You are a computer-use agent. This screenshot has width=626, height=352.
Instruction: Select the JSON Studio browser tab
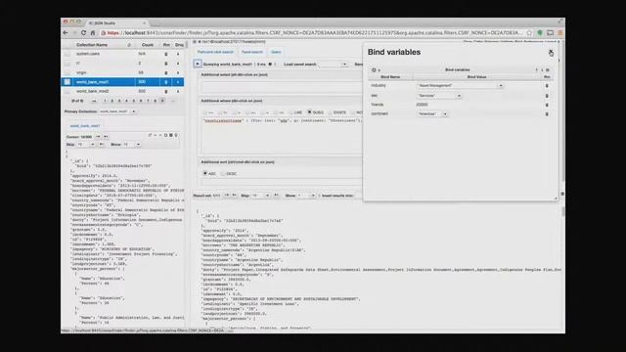(x=115, y=23)
